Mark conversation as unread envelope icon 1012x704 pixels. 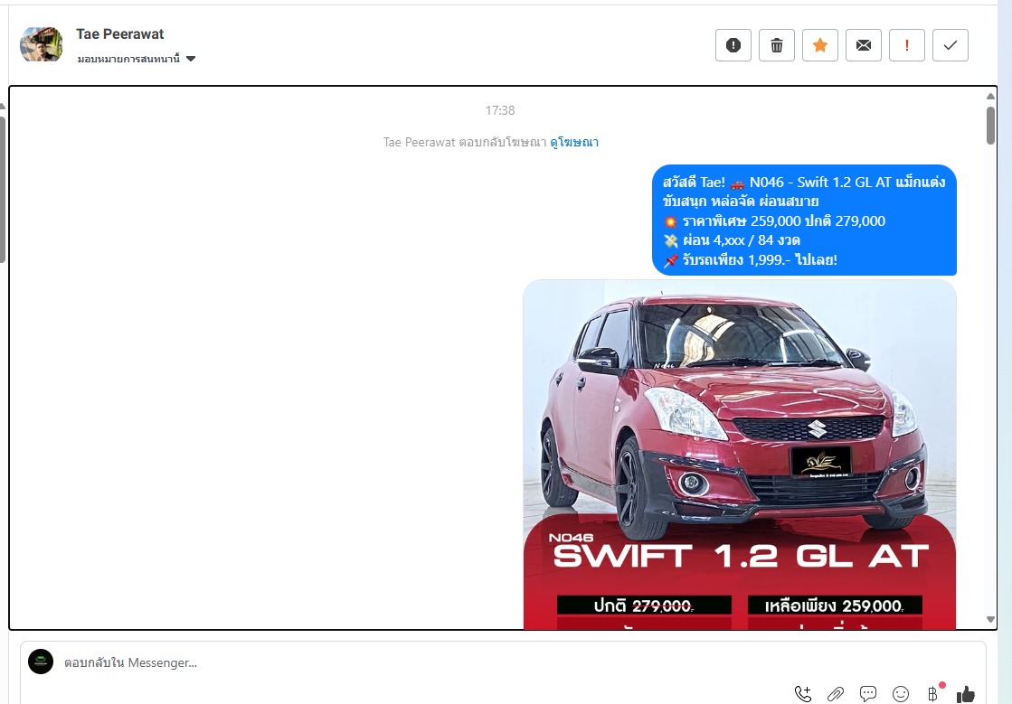click(864, 45)
